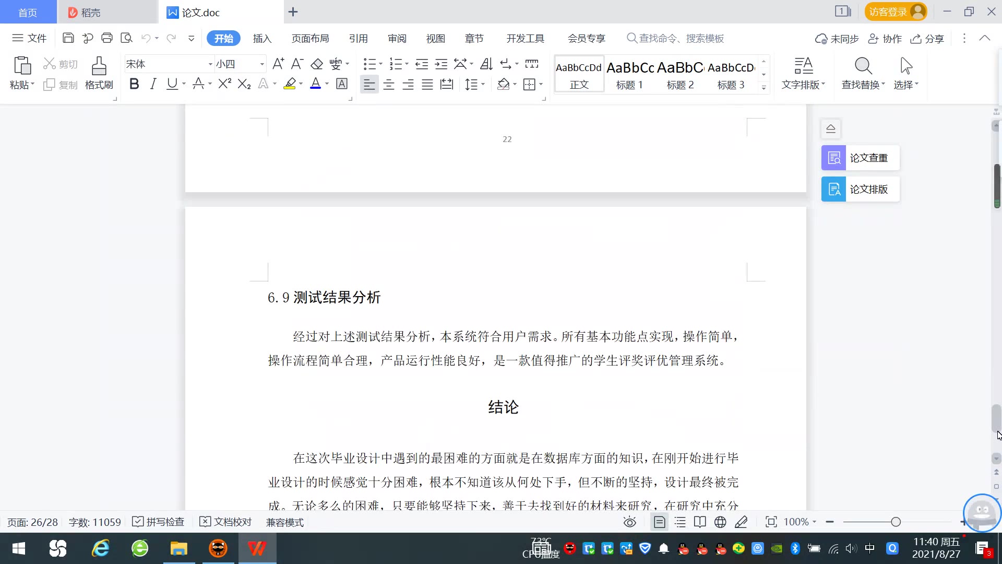Click the guest login button
1002x564 pixels.
896,11
